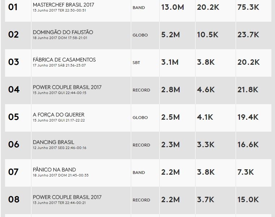This screenshot has width=275, height=217.
Task: Select the 16.6K value
Action: coord(248,145)
